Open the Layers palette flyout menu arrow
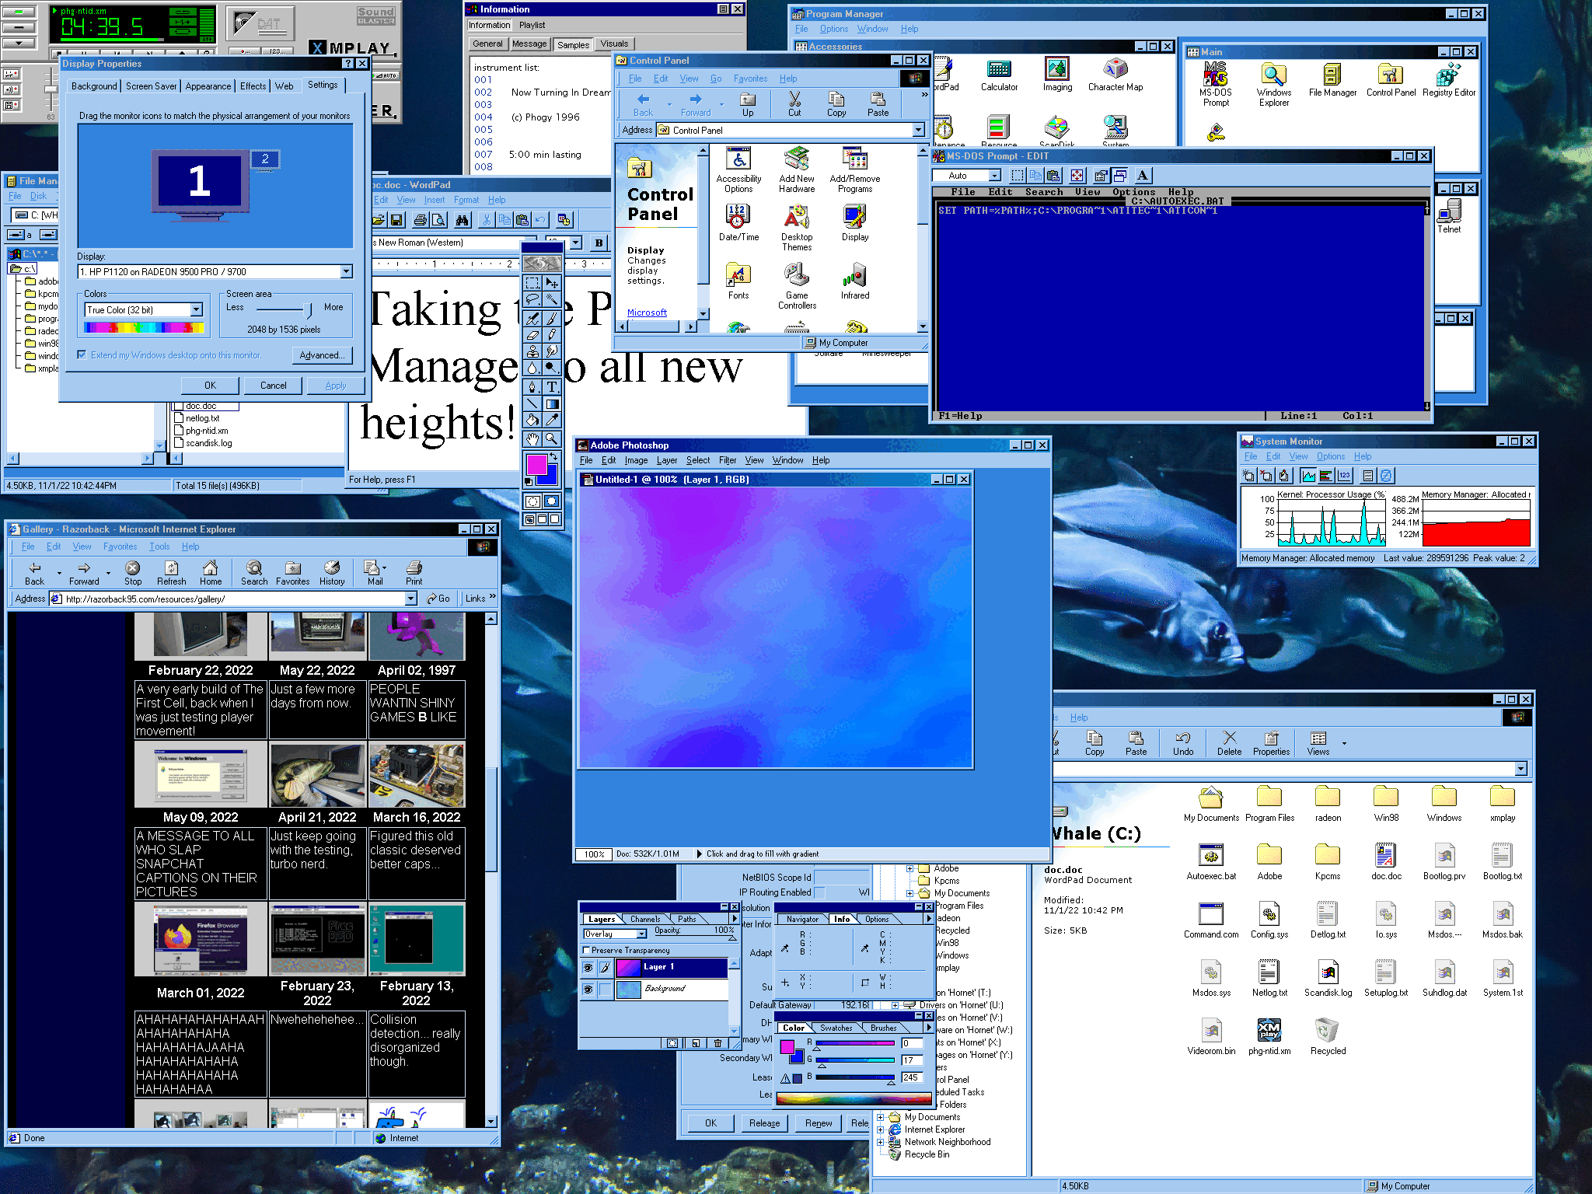This screenshot has width=1592, height=1194. tap(734, 919)
